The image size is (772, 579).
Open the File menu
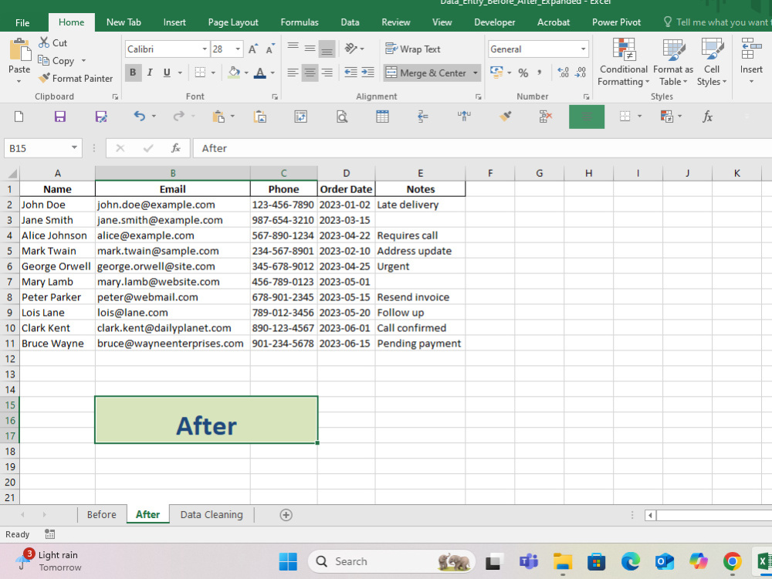pyautogui.click(x=22, y=22)
